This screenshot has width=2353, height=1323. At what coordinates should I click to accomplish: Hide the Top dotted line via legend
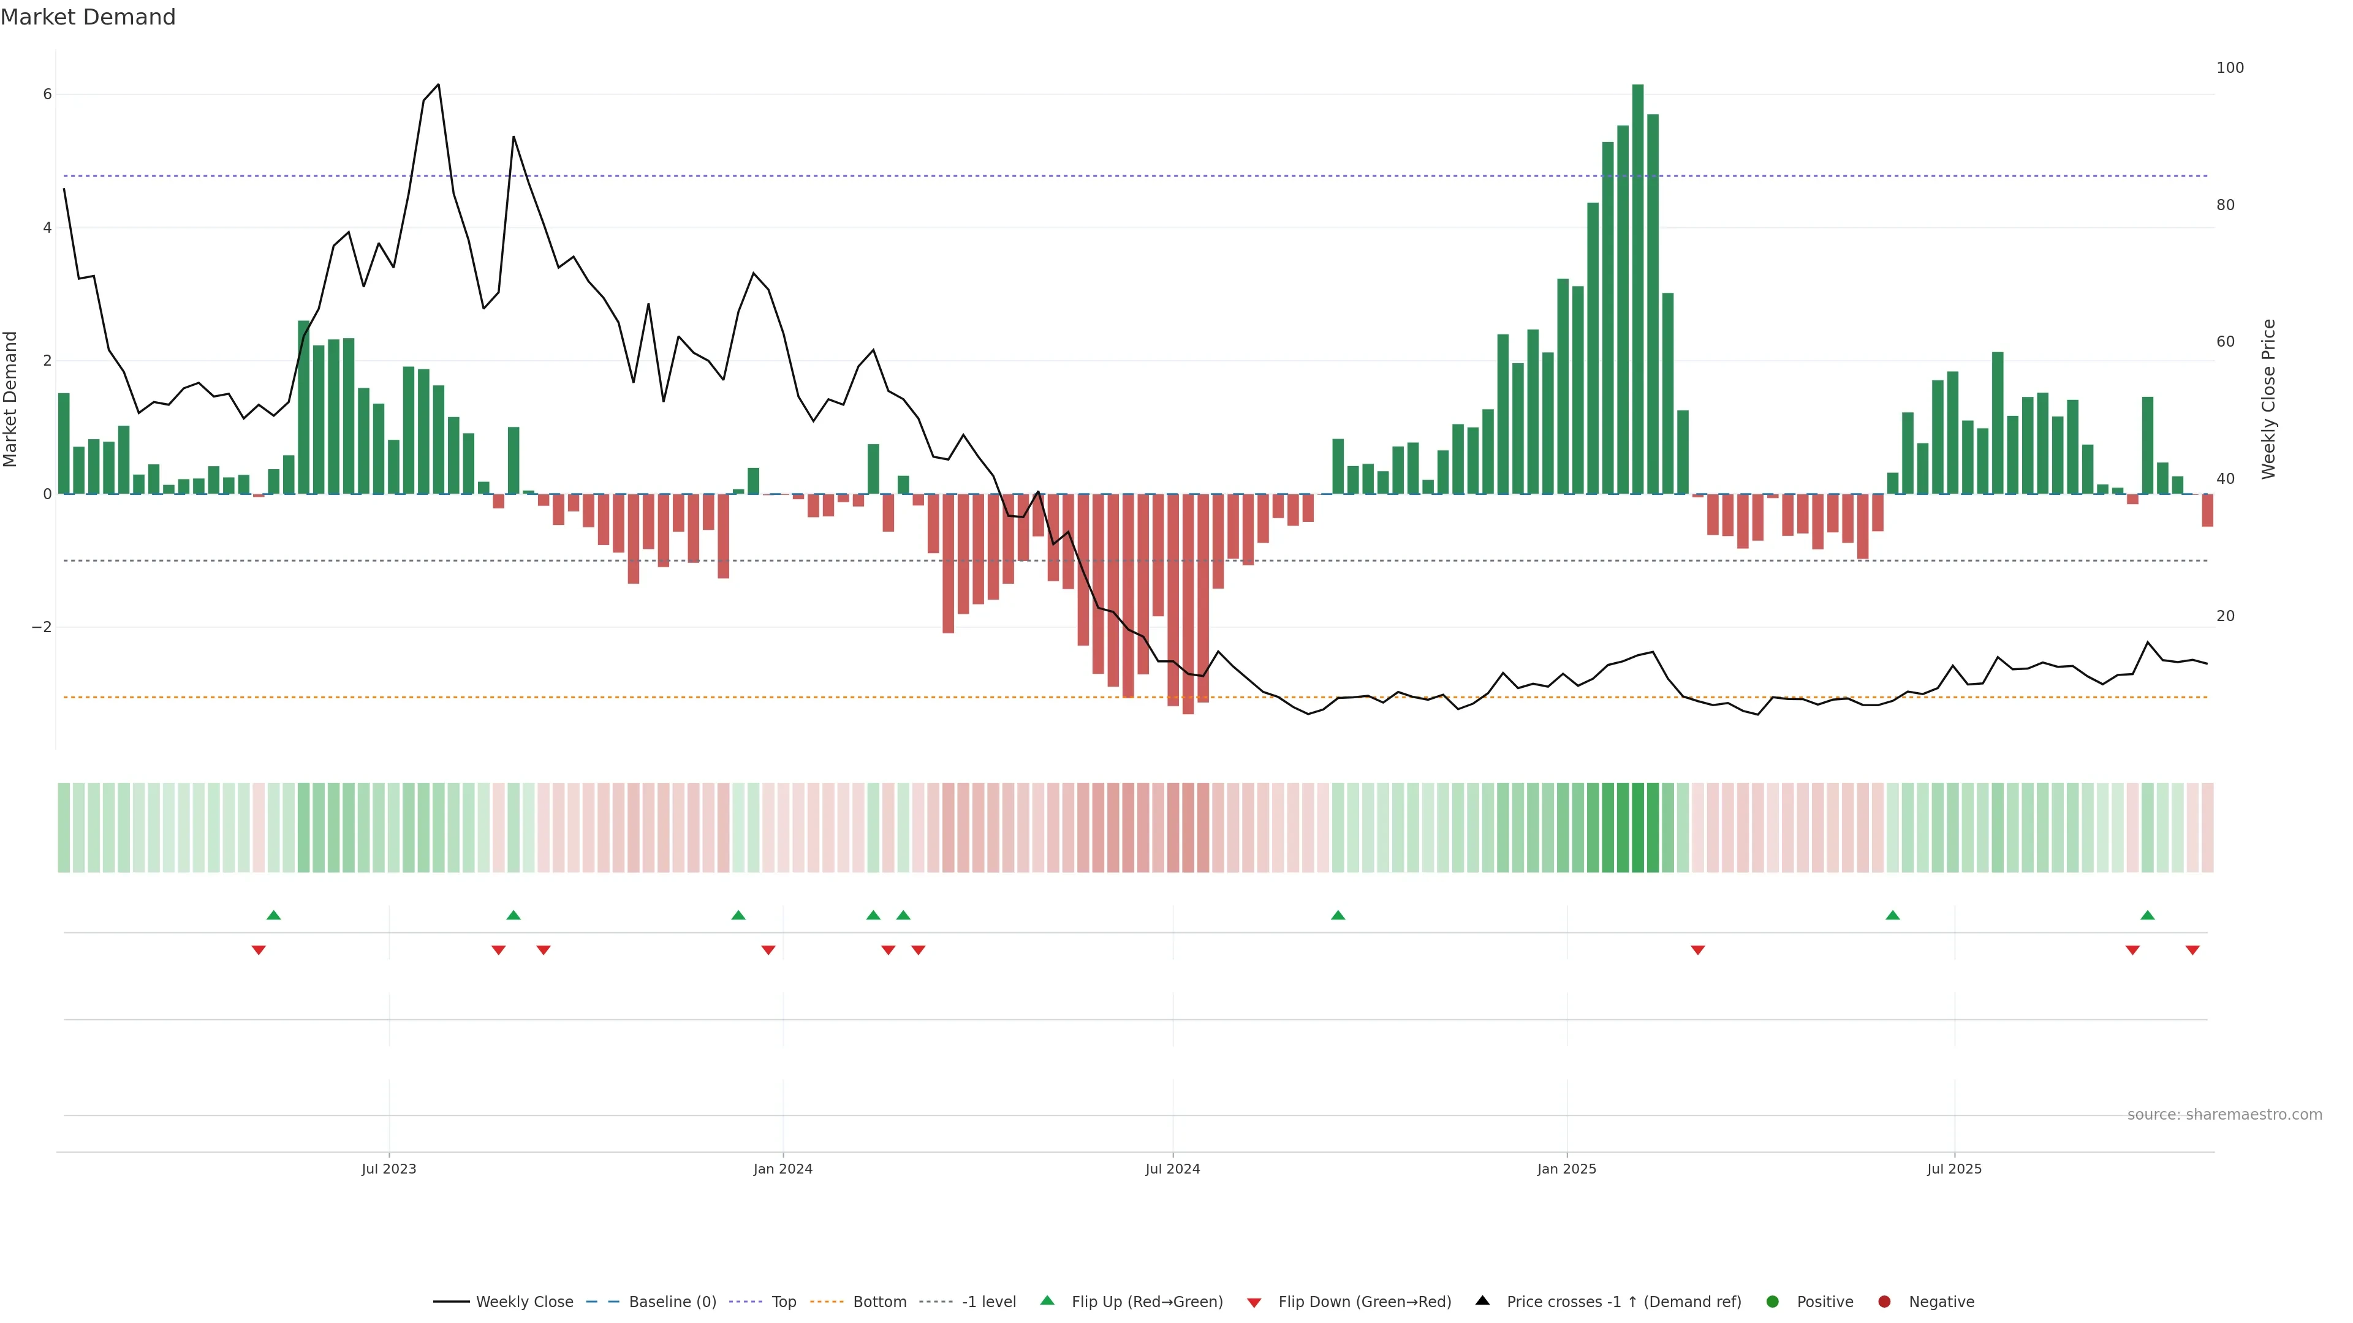tap(783, 1301)
